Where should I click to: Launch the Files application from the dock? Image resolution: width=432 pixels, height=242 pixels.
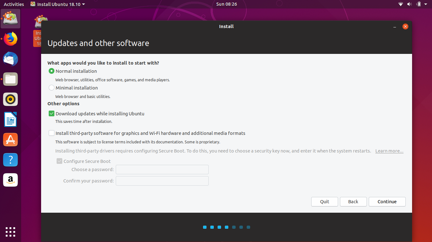pyautogui.click(x=10, y=79)
